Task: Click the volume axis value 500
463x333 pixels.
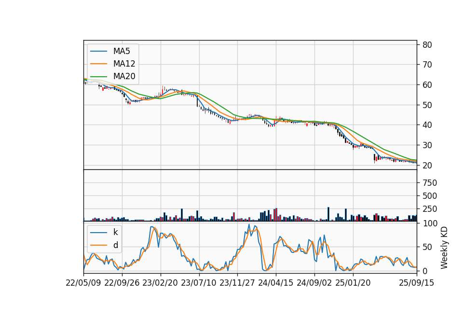Action: pos(429,196)
